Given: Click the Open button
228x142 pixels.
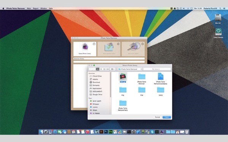Looking at the screenshot, I should click(167, 117).
